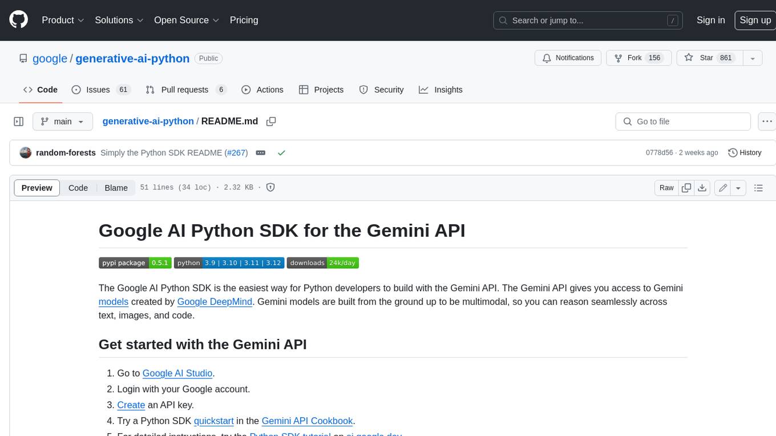Open the GitHub homepage logo
The image size is (776, 436).
18,20
